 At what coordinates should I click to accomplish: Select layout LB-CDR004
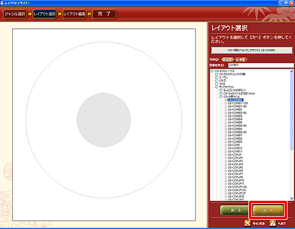tap(235, 119)
